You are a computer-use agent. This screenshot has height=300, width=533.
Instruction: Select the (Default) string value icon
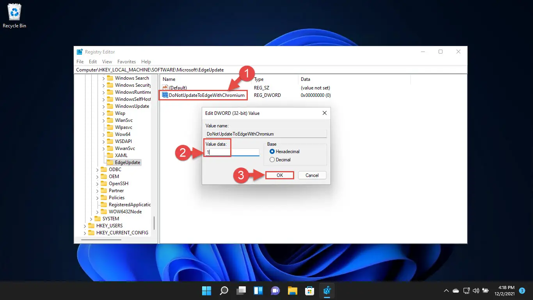[165, 88]
